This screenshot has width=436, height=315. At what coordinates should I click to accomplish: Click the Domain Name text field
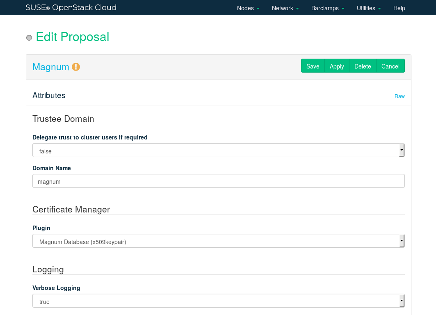coord(218,181)
